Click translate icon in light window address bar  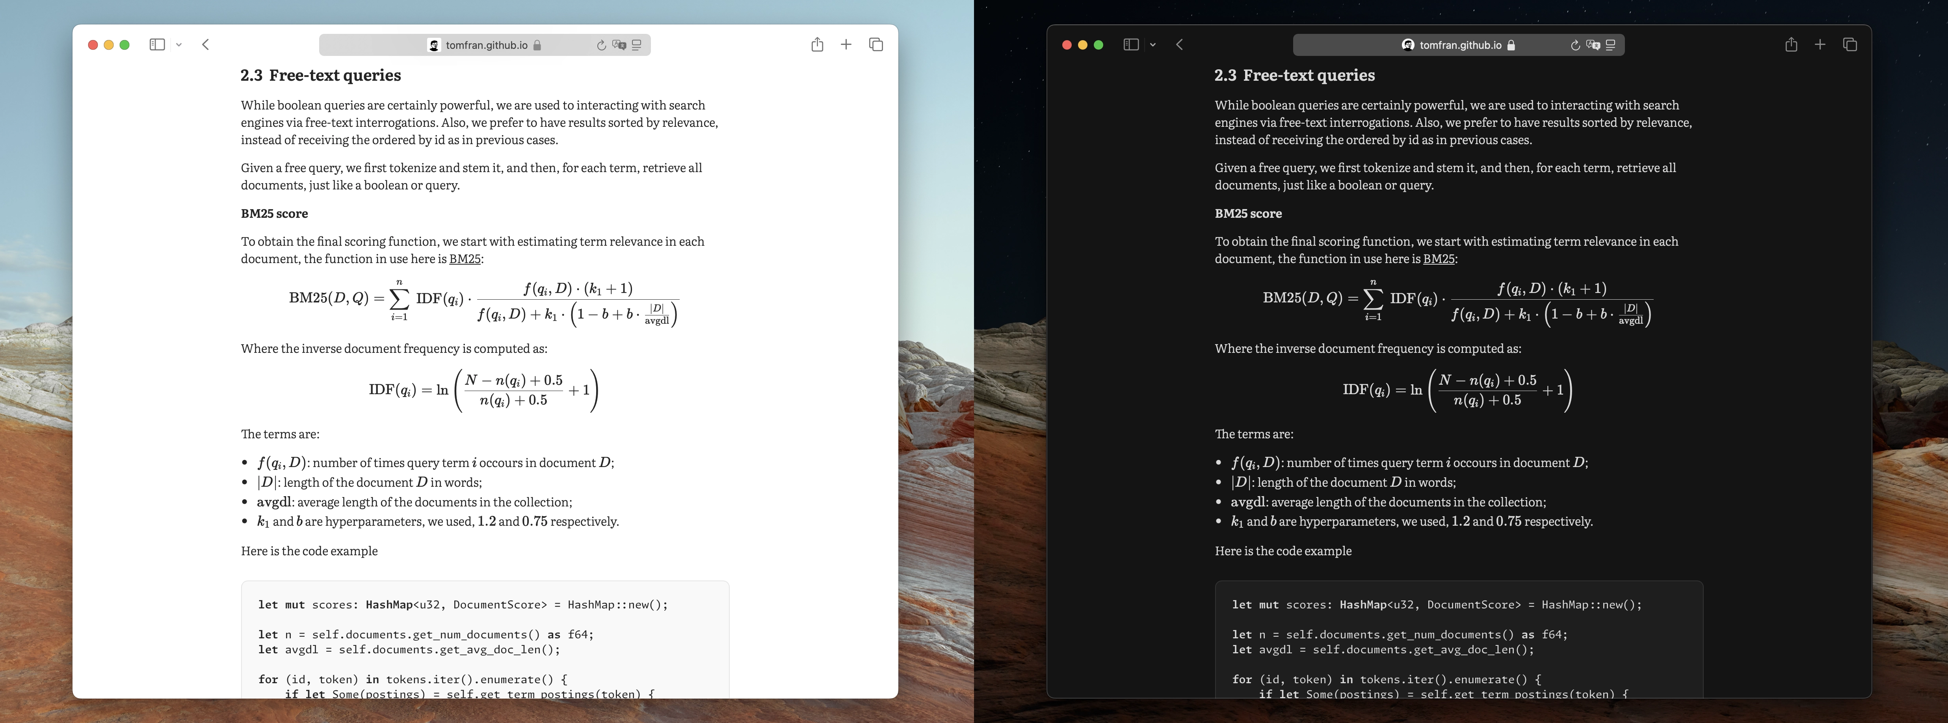pos(619,45)
